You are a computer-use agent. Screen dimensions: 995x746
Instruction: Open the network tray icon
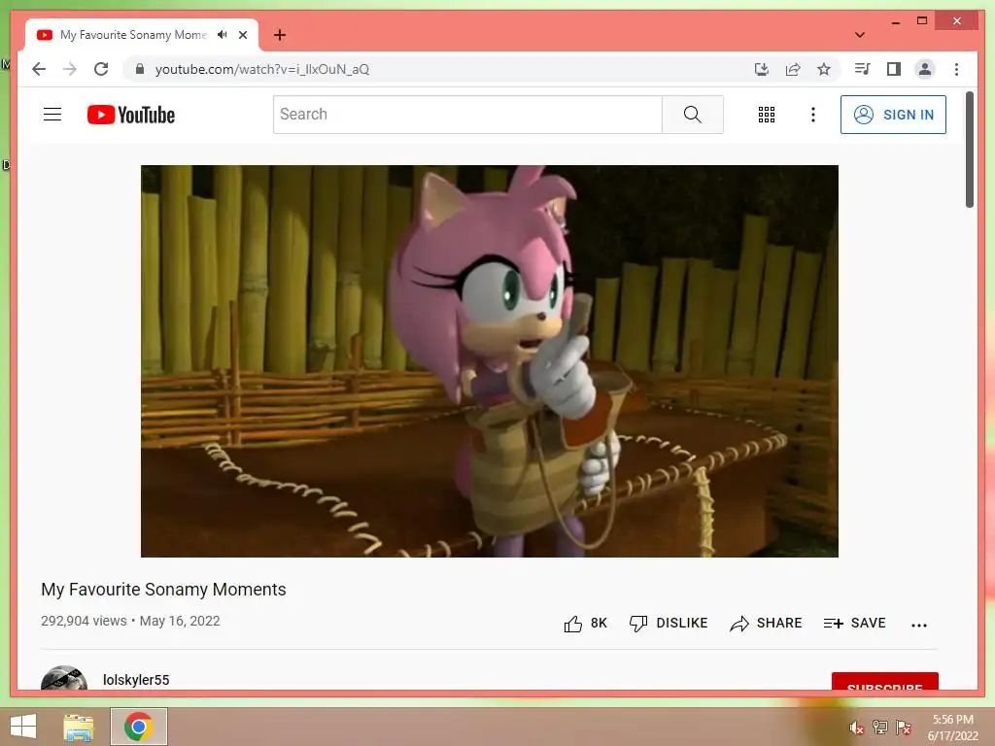880,728
